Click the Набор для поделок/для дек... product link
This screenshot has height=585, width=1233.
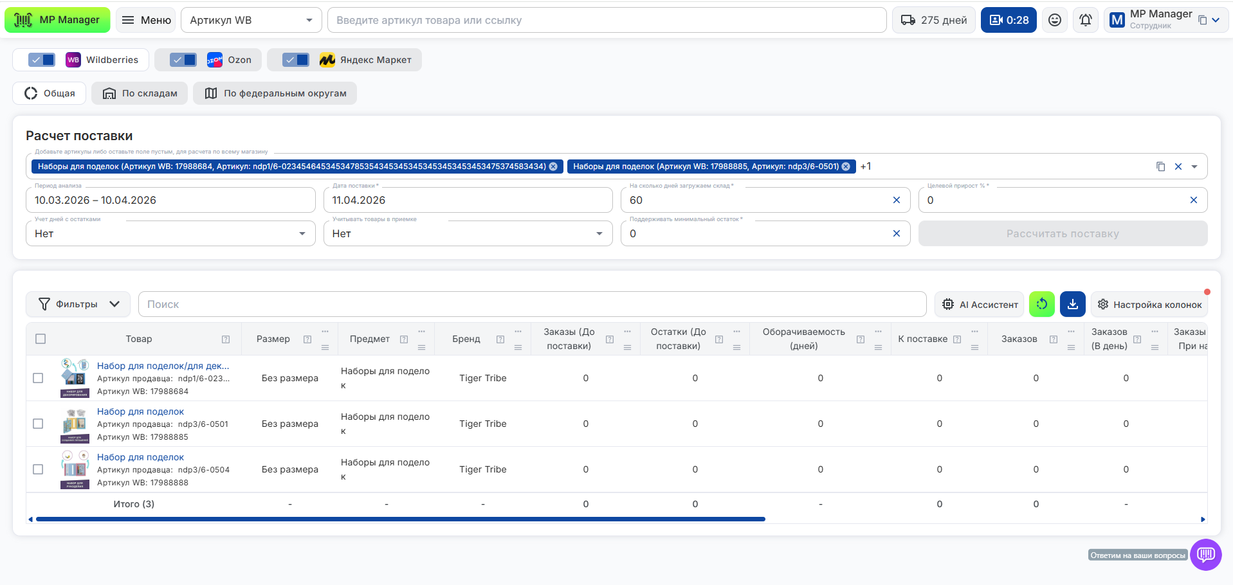pos(163,366)
